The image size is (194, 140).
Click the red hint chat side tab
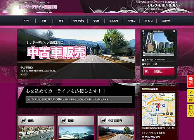coord(191,81)
